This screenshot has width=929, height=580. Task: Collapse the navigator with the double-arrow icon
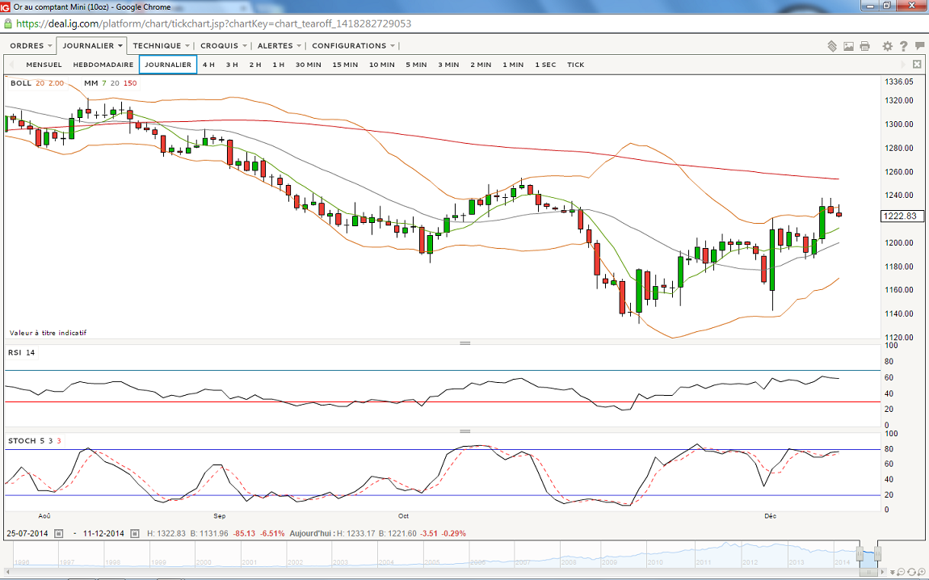[x=893, y=572]
